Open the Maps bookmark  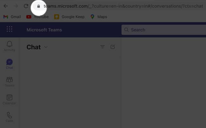(99, 17)
